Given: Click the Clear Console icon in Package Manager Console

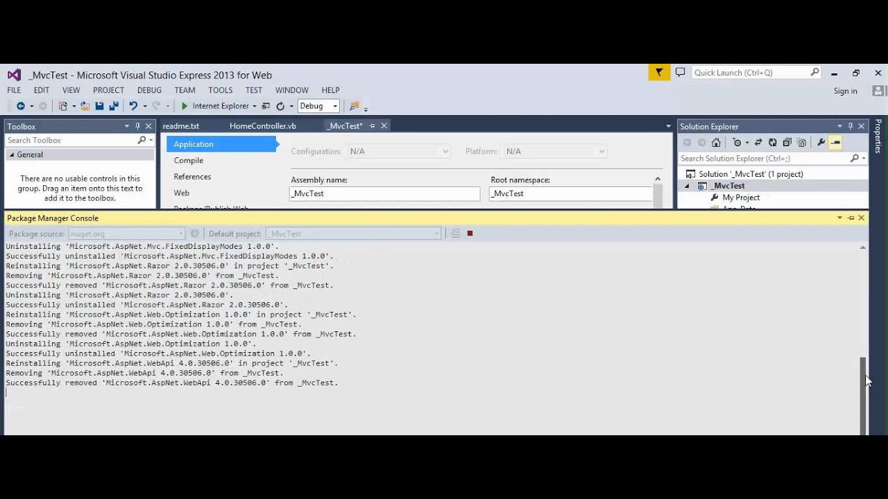Looking at the screenshot, I should 455,234.
